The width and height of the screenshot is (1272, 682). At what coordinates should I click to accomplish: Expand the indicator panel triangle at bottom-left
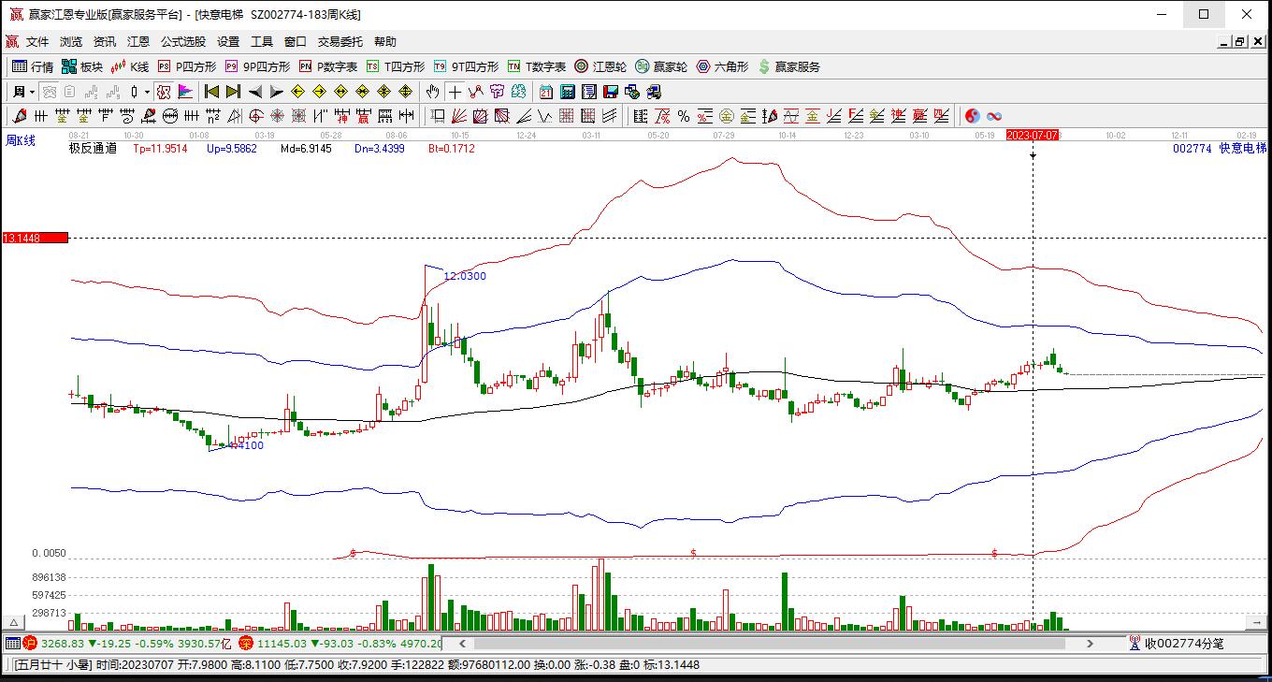14,622
